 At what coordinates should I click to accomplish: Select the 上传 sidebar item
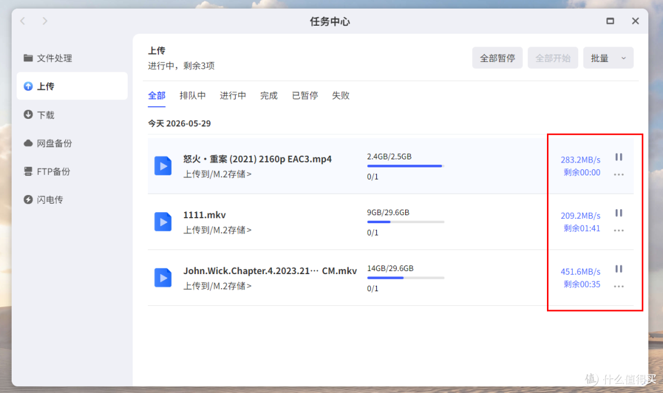72,86
